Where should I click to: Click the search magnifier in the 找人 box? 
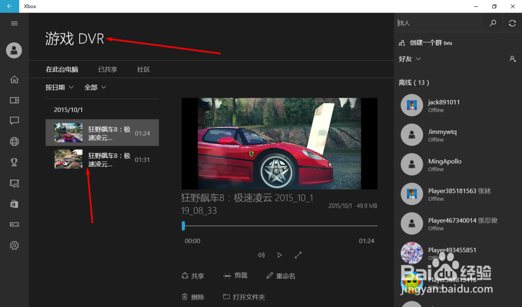(493, 22)
